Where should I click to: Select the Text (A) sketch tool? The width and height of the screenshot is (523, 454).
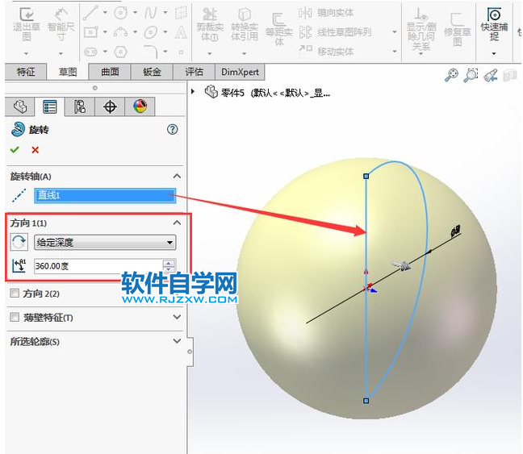[x=181, y=32]
